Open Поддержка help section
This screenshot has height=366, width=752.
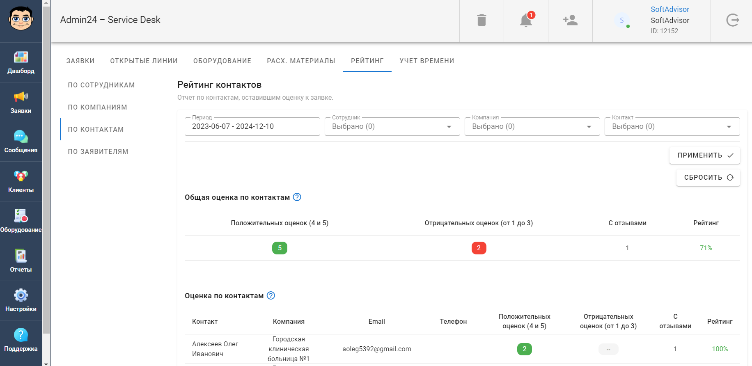tap(21, 341)
